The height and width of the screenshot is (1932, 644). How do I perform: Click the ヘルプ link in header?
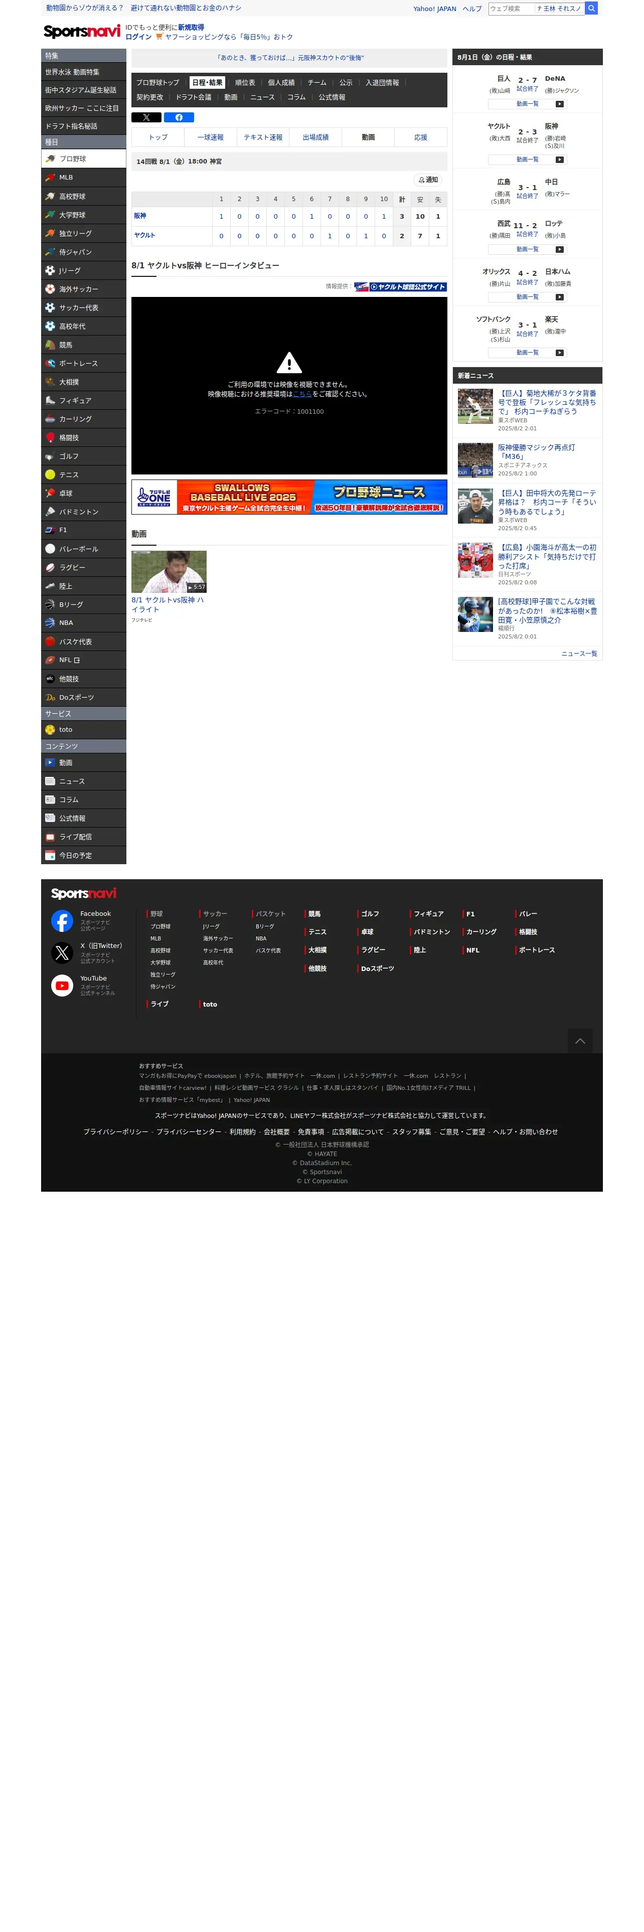coord(472,9)
